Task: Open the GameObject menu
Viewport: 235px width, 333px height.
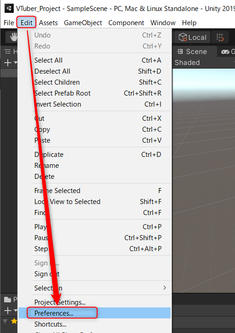Action: coord(83,23)
